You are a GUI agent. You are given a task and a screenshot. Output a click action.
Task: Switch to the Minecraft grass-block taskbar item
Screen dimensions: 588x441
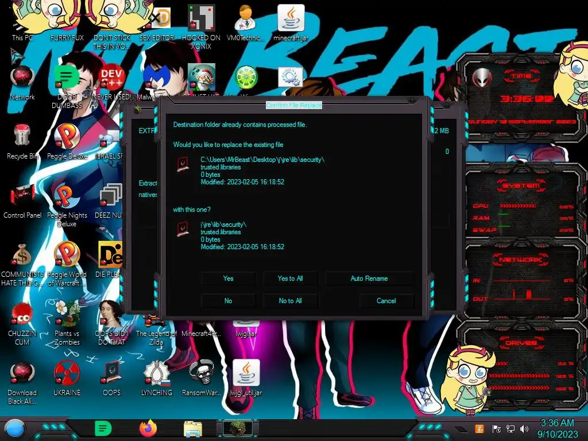click(238, 428)
